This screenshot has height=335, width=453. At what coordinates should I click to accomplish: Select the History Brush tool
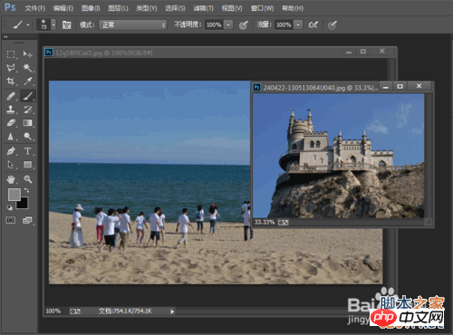[28, 110]
